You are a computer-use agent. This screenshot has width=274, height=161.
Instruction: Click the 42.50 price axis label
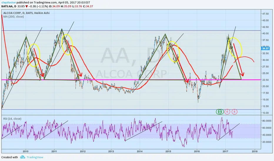click(265, 27)
